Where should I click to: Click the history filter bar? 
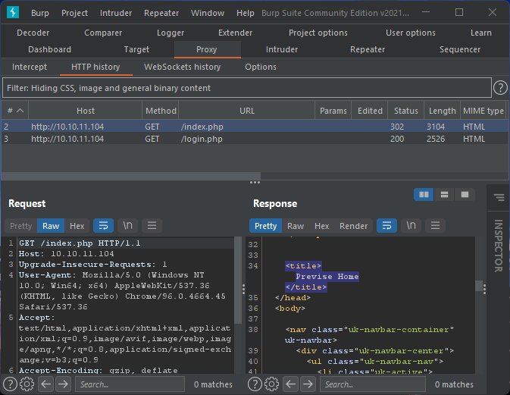point(246,88)
